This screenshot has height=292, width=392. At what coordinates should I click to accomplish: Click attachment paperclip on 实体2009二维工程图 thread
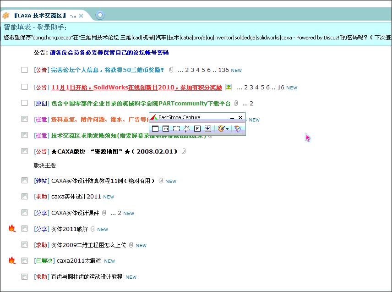[131, 245]
